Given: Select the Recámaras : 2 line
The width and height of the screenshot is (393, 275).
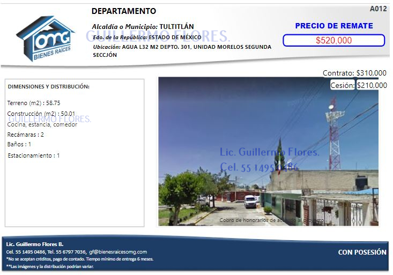Looking at the screenshot, I should pos(26,135).
